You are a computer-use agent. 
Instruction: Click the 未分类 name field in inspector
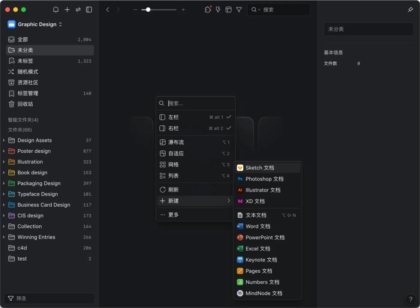(x=369, y=29)
